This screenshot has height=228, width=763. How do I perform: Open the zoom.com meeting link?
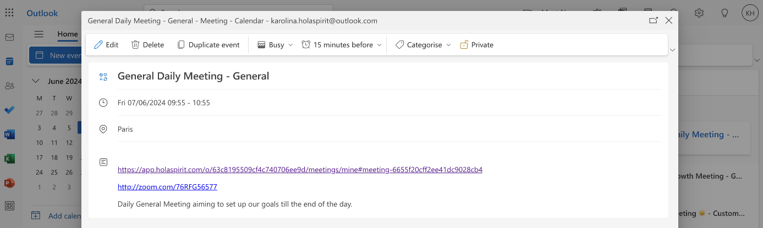coord(167,187)
